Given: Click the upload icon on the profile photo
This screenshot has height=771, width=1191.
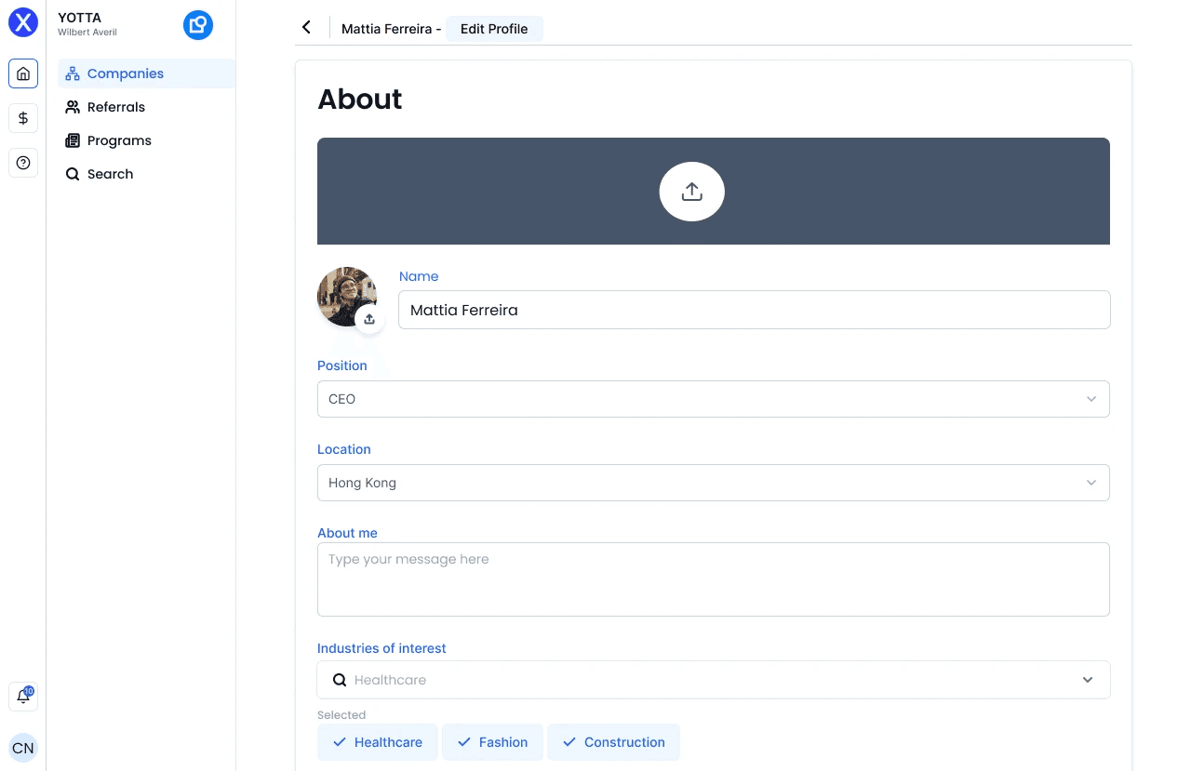Looking at the screenshot, I should click(369, 318).
